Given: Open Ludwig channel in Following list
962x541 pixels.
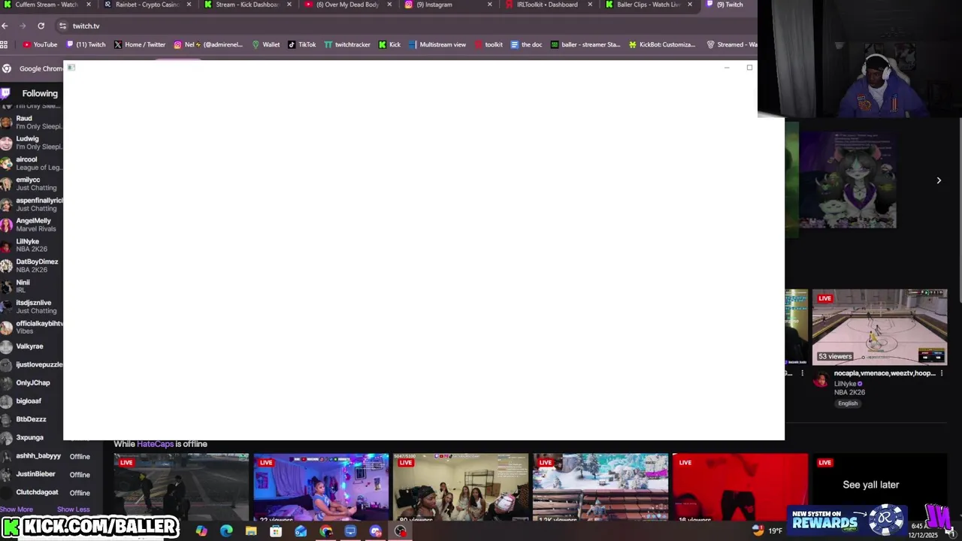Looking at the screenshot, I should point(32,143).
